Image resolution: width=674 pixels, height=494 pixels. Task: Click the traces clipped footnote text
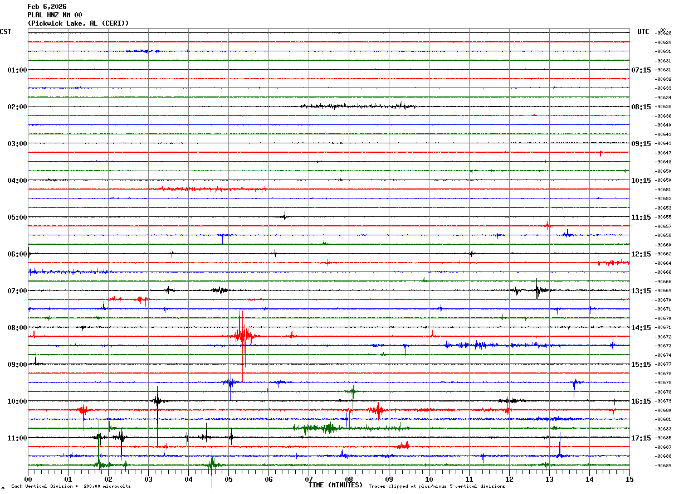(437, 486)
